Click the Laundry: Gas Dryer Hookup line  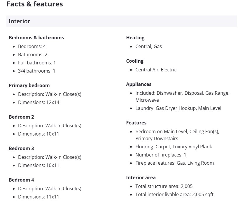click(x=178, y=108)
